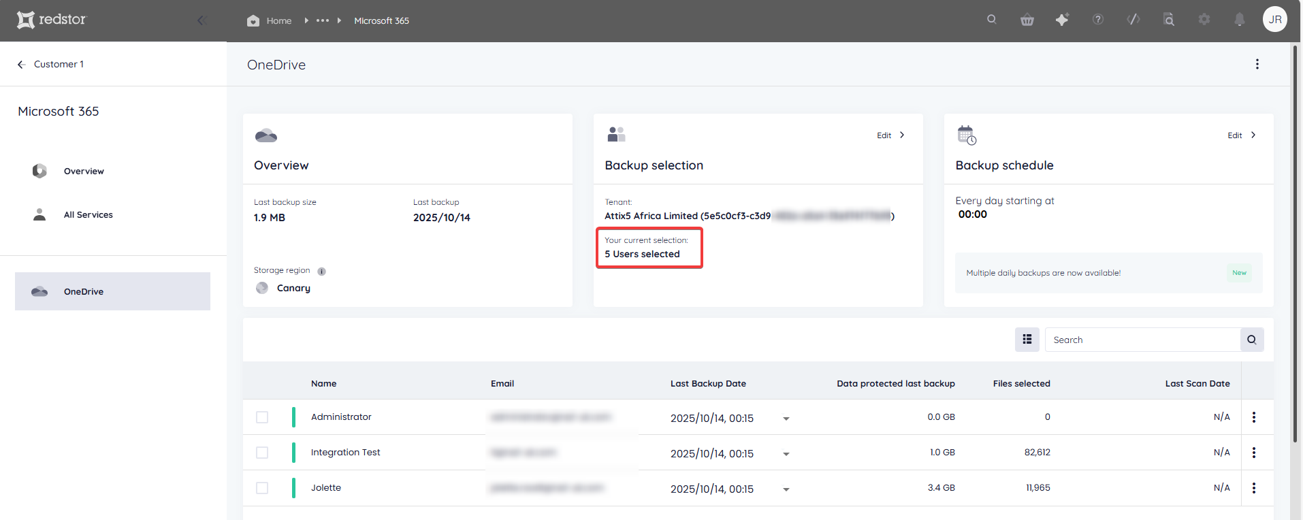Click the page vertical scrollbar

tap(1295, 244)
